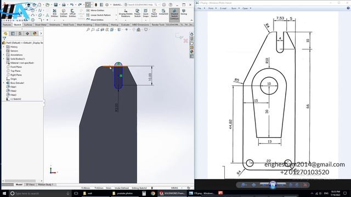Activate the Select cursor tool
Viewport: 351px width, 197px height.
(88, 5)
